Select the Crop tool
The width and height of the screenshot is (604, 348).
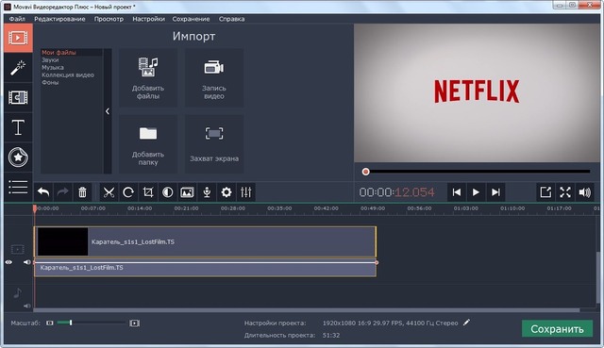coord(148,192)
